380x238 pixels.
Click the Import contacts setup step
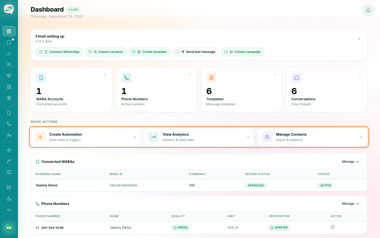click(106, 52)
